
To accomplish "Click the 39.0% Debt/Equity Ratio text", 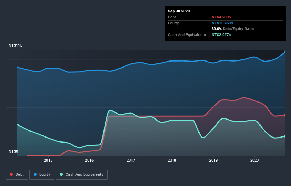I will (x=233, y=29).
